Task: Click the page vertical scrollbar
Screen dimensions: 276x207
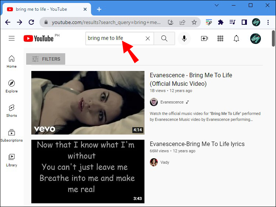Action: (x=273, y=38)
